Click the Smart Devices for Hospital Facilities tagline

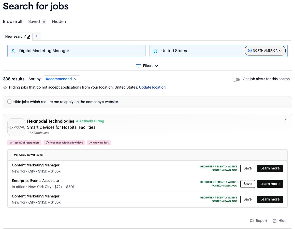(x=61, y=127)
